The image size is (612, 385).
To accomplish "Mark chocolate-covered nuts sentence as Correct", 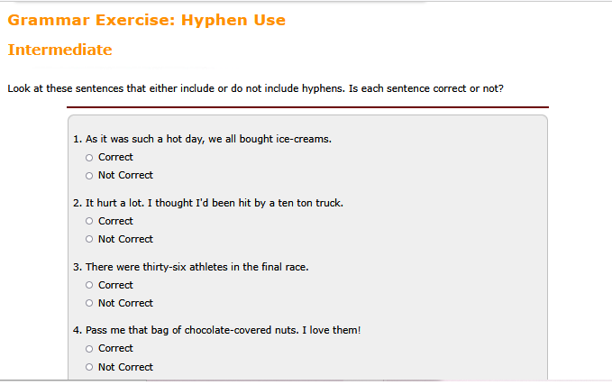I will coord(89,349).
